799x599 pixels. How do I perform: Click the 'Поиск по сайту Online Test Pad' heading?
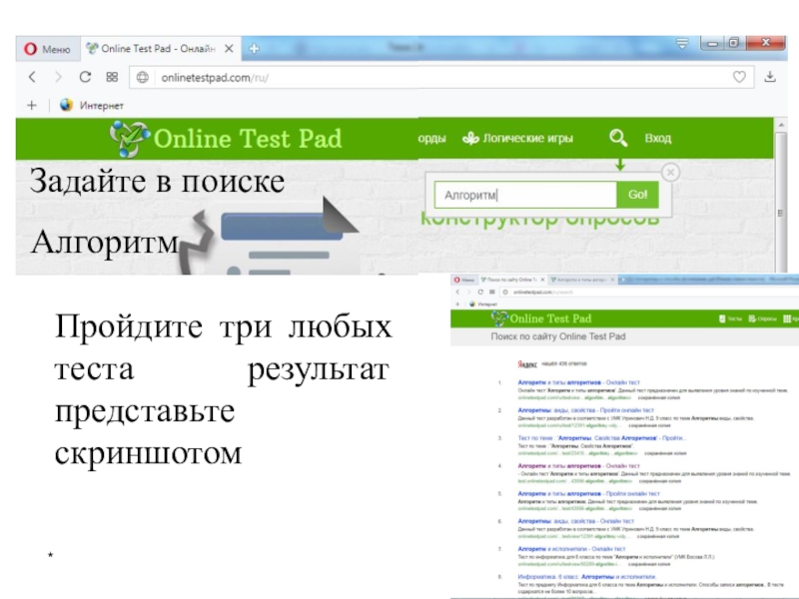tap(558, 336)
